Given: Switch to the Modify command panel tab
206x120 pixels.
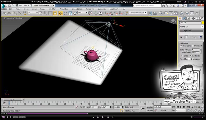Looking at the screenshot, I should click(184, 19).
